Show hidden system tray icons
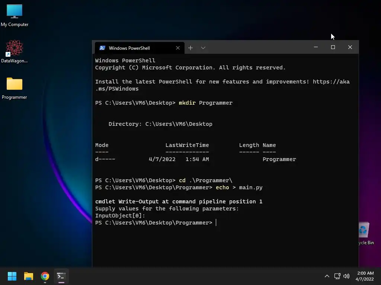 [x=327, y=276]
